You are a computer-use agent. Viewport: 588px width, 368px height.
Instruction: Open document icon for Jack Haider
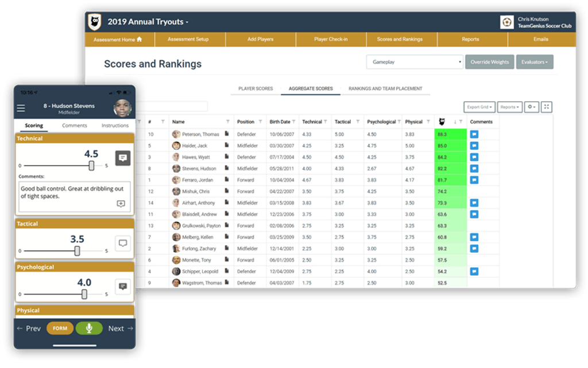[x=227, y=146]
